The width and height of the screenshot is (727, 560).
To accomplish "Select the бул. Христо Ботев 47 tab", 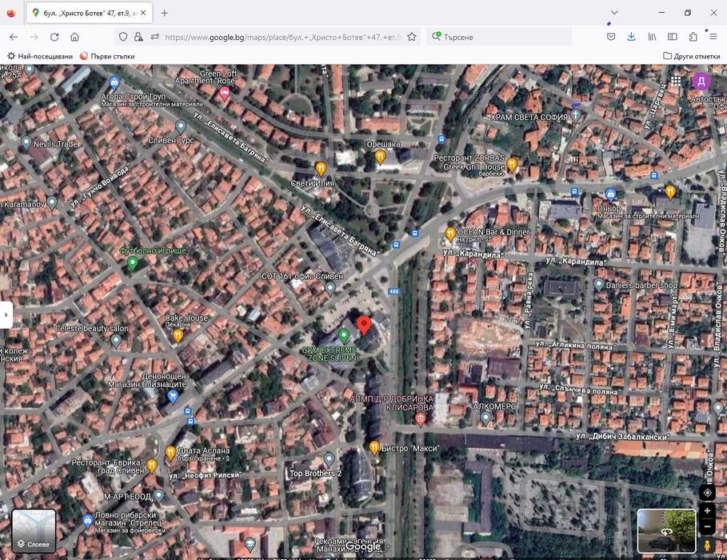I will tap(90, 13).
